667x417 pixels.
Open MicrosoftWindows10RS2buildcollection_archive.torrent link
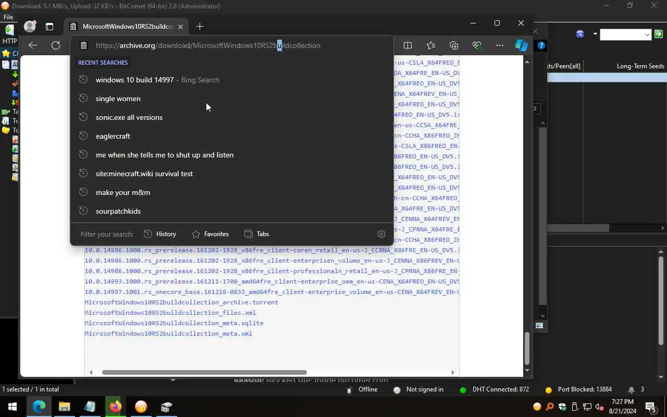tap(181, 302)
